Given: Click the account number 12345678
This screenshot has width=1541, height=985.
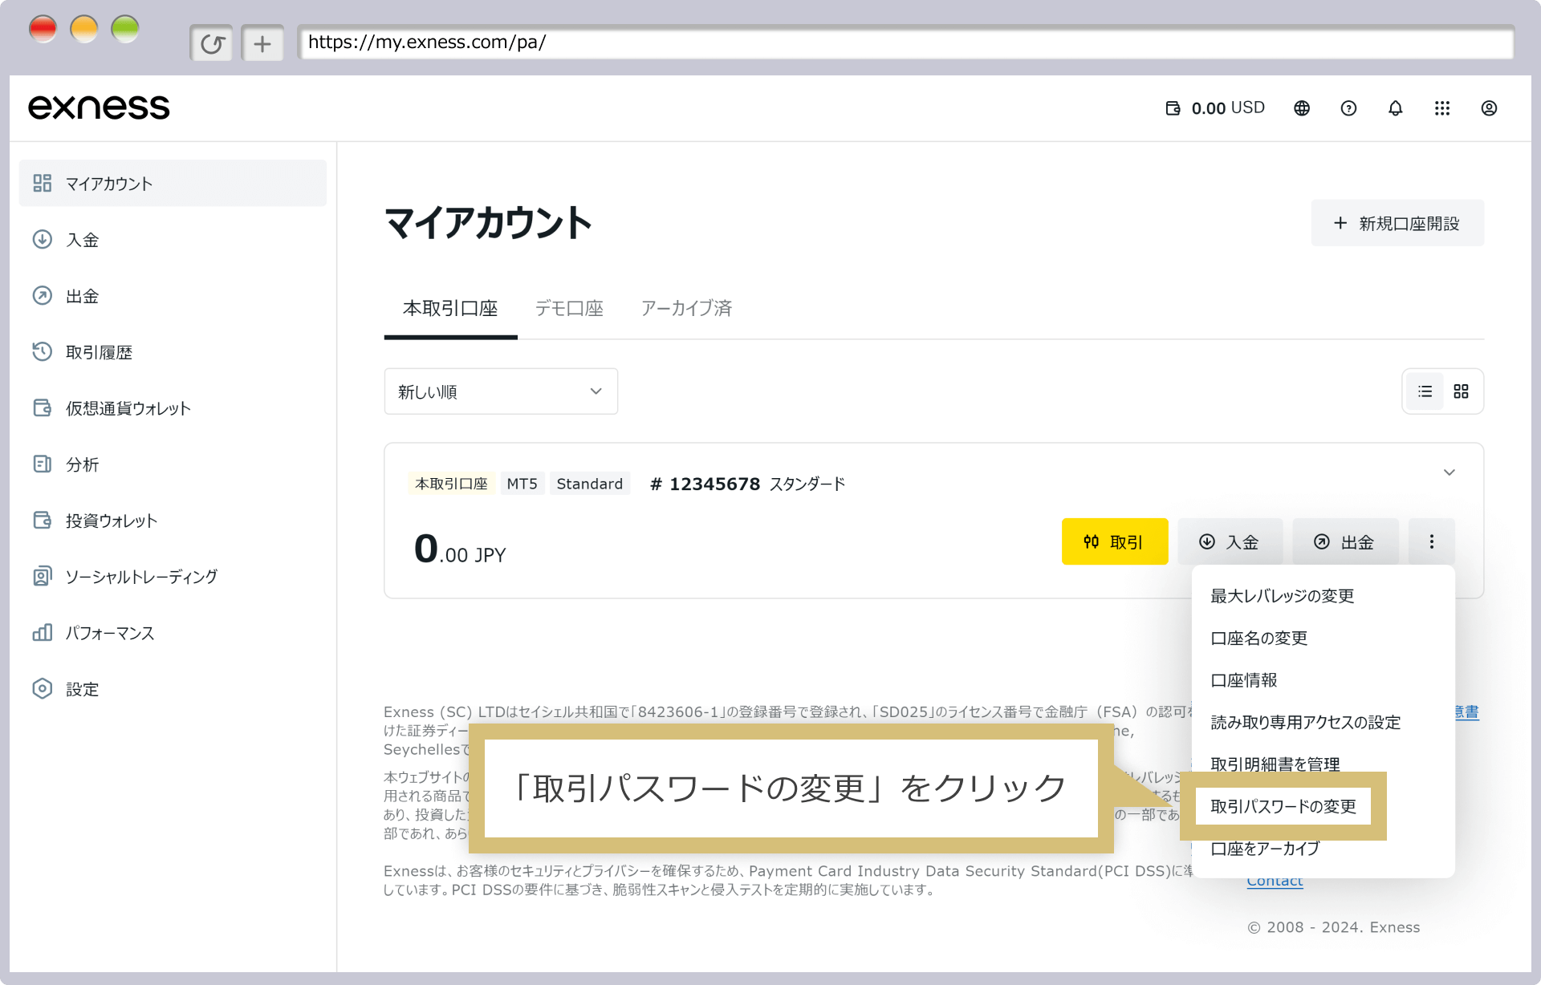Looking at the screenshot, I should (705, 484).
